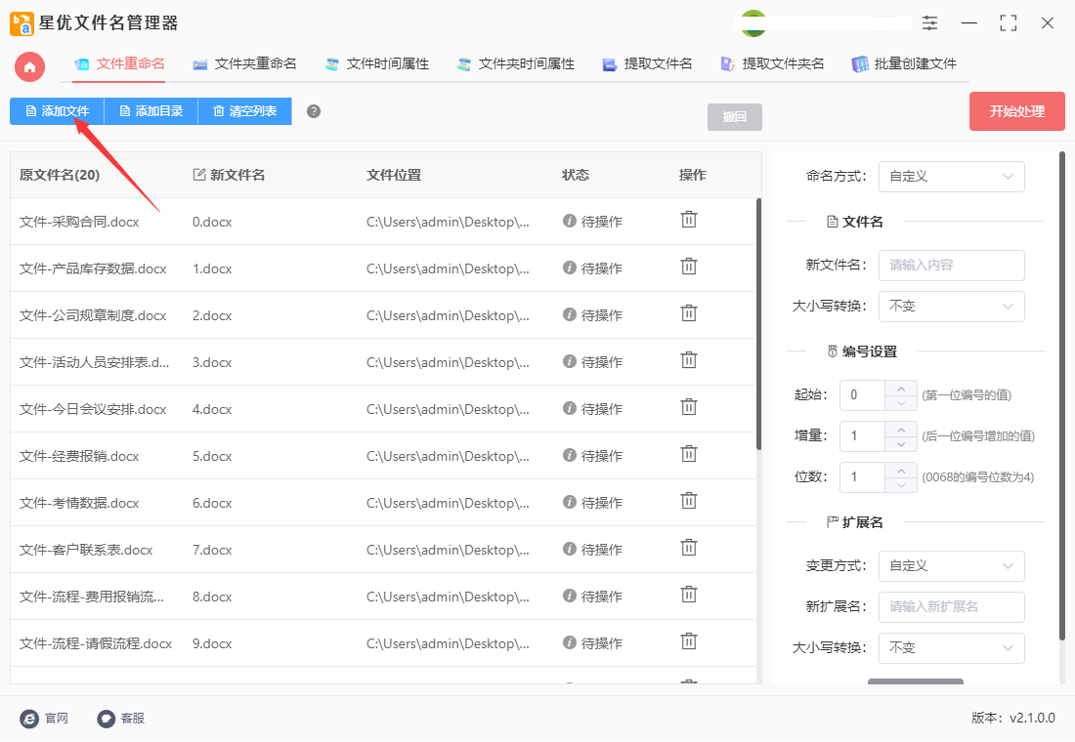Open the 文件夹时间属性 tab
This screenshot has height=742, width=1075.
[516, 63]
